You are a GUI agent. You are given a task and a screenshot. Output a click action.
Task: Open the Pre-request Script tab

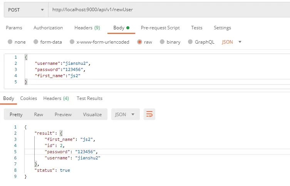pos(160,28)
